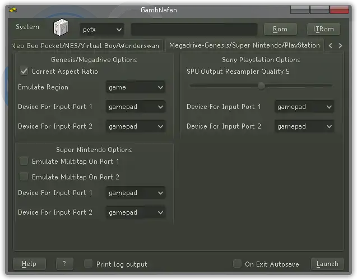Open Genesis Device For Input Port 2 dropdown
357x280 pixels.
pos(136,126)
